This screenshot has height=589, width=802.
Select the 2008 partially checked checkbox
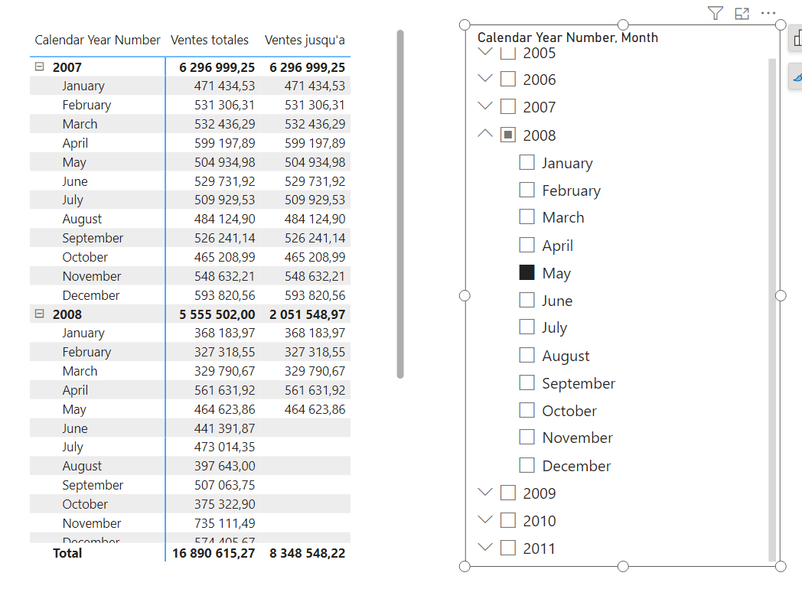click(508, 135)
